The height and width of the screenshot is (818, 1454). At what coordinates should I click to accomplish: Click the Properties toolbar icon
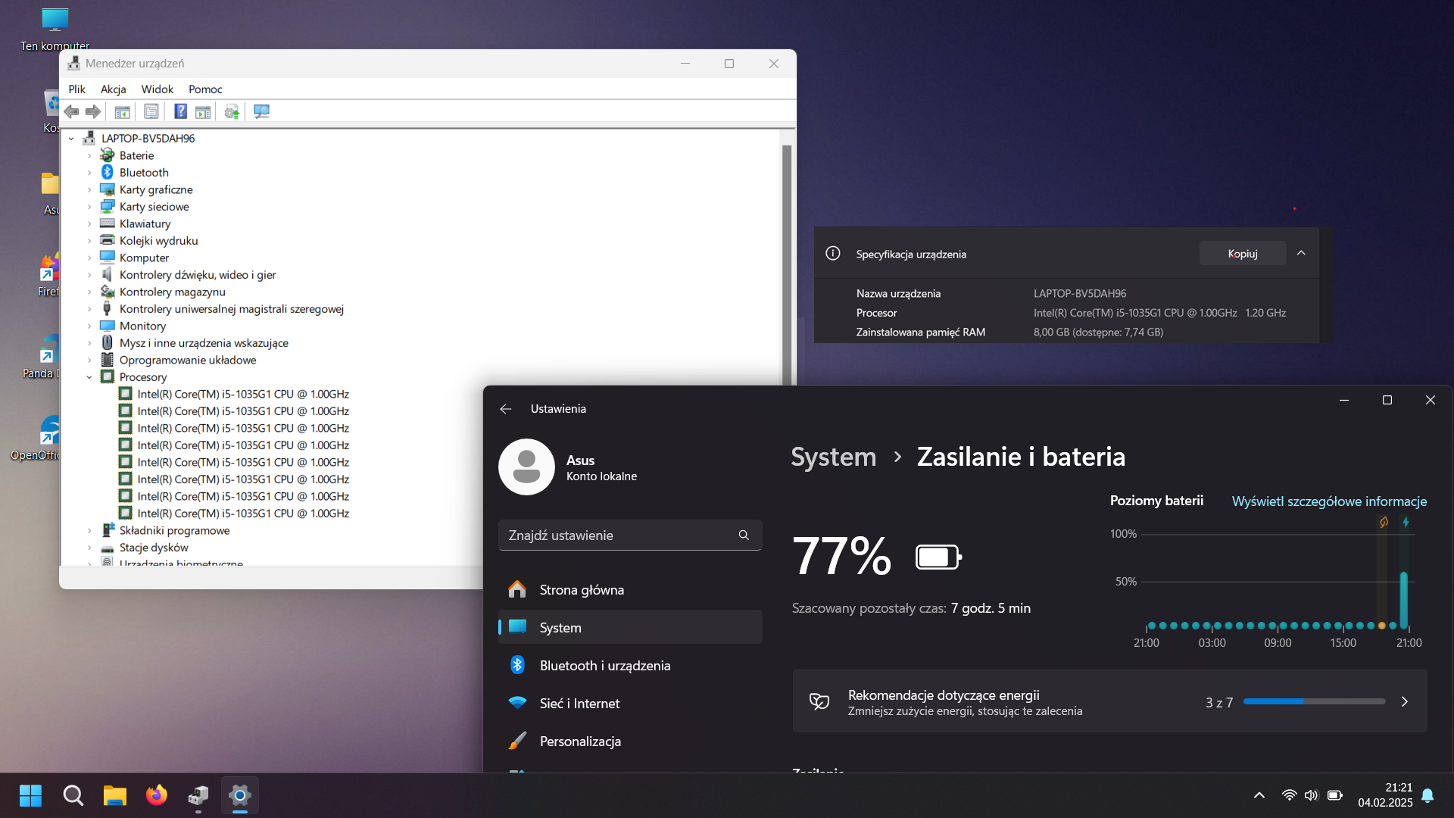pos(151,112)
